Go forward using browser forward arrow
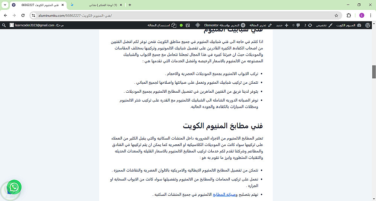 click(x=14, y=15)
